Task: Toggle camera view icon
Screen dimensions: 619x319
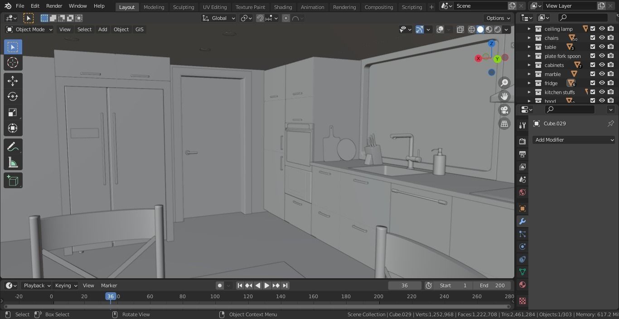Action: [x=504, y=110]
